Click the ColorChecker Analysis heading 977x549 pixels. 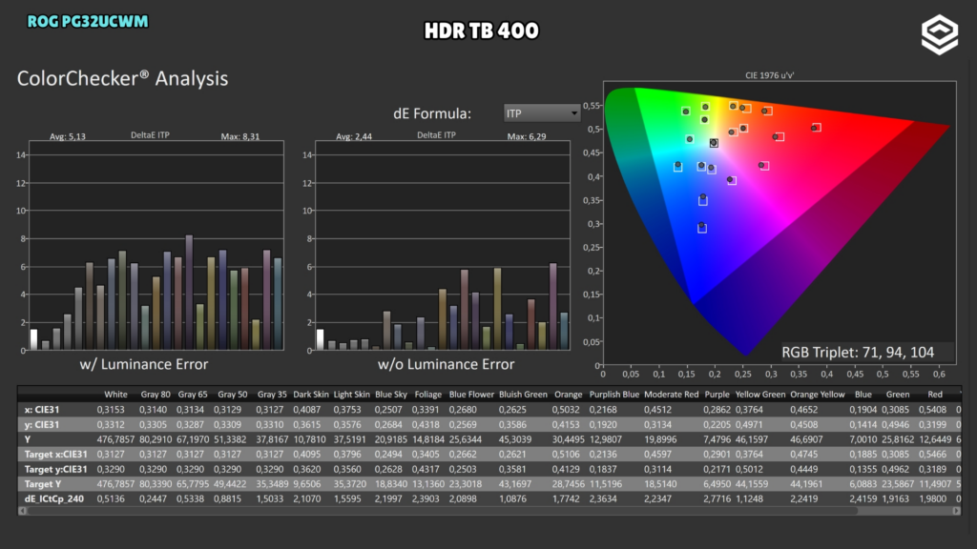[x=122, y=78]
